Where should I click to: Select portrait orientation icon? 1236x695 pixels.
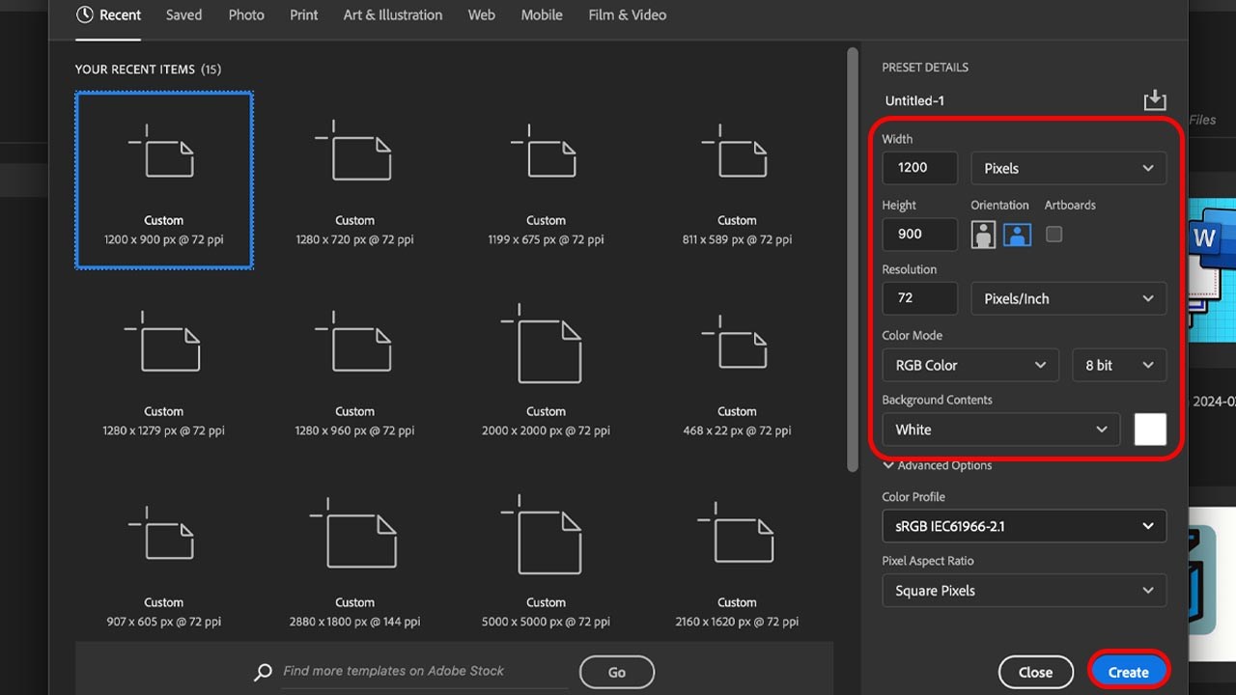click(x=984, y=235)
